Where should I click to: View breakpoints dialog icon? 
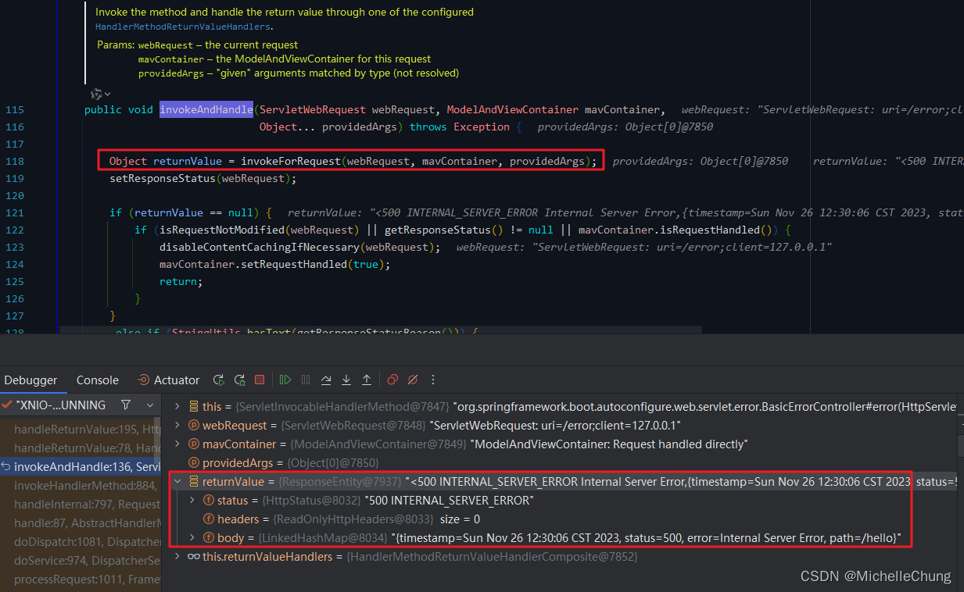pyautogui.click(x=392, y=380)
